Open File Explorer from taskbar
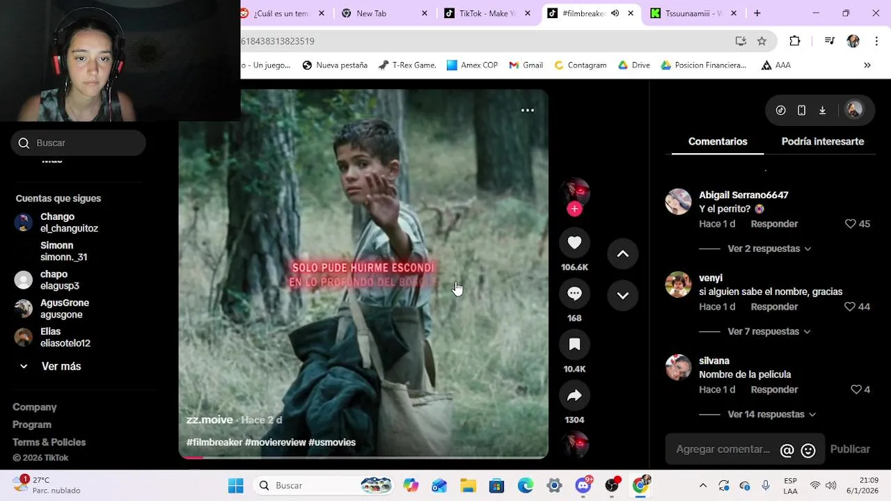Viewport: 891px width, 501px height. pyautogui.click(x=468, y=486)
